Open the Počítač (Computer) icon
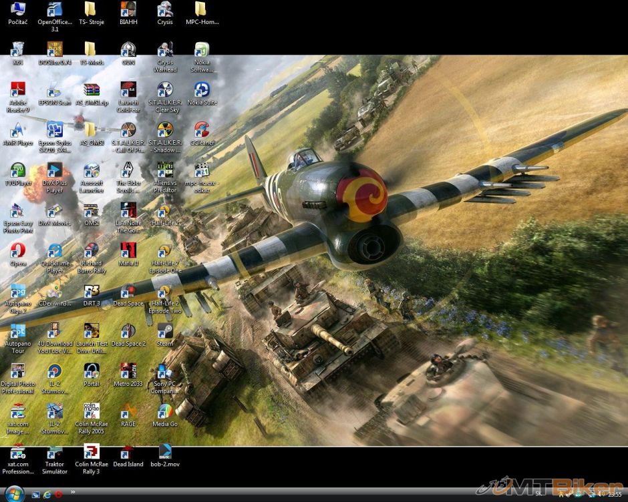 point(18,9)
